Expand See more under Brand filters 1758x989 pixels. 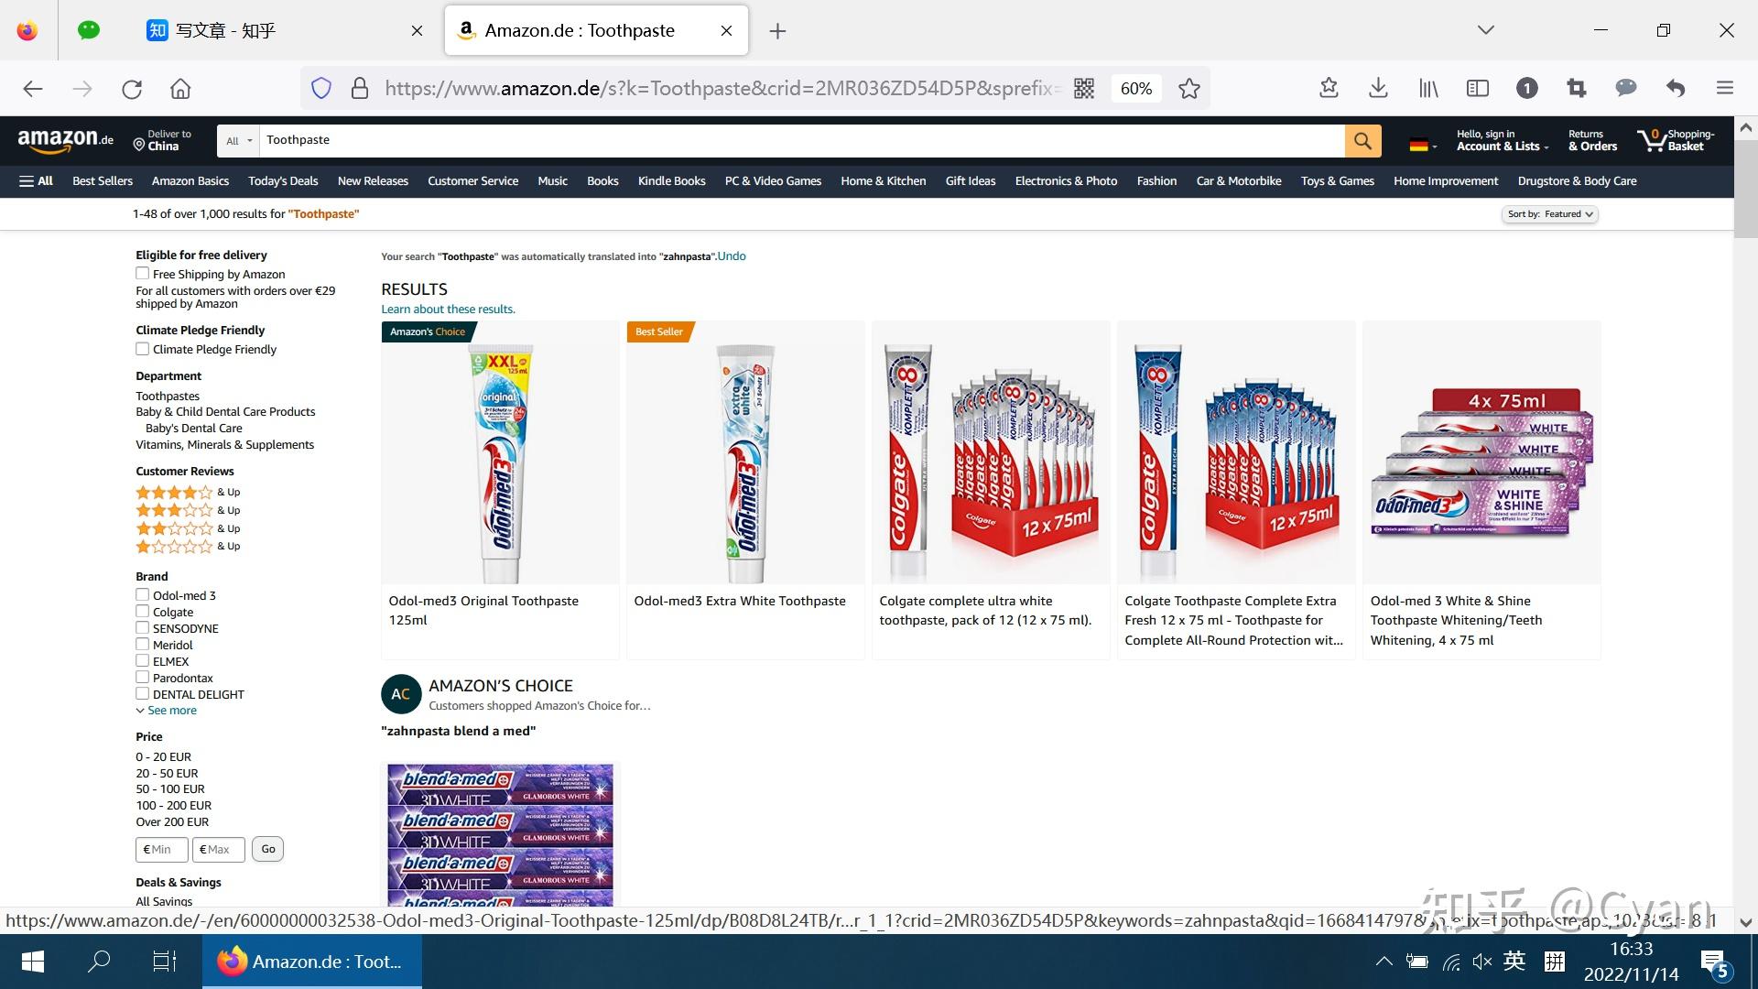coord(171,711)
